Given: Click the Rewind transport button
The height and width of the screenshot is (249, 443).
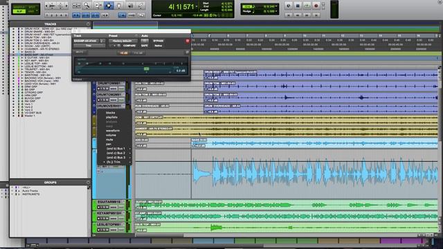Looking at the screenshot, I should click(x=298, y=15).
